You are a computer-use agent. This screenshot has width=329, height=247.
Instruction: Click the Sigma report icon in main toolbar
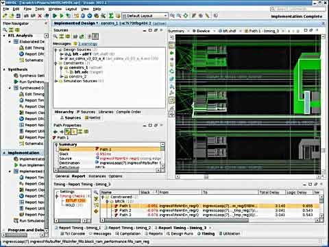[x=111, y=16]
